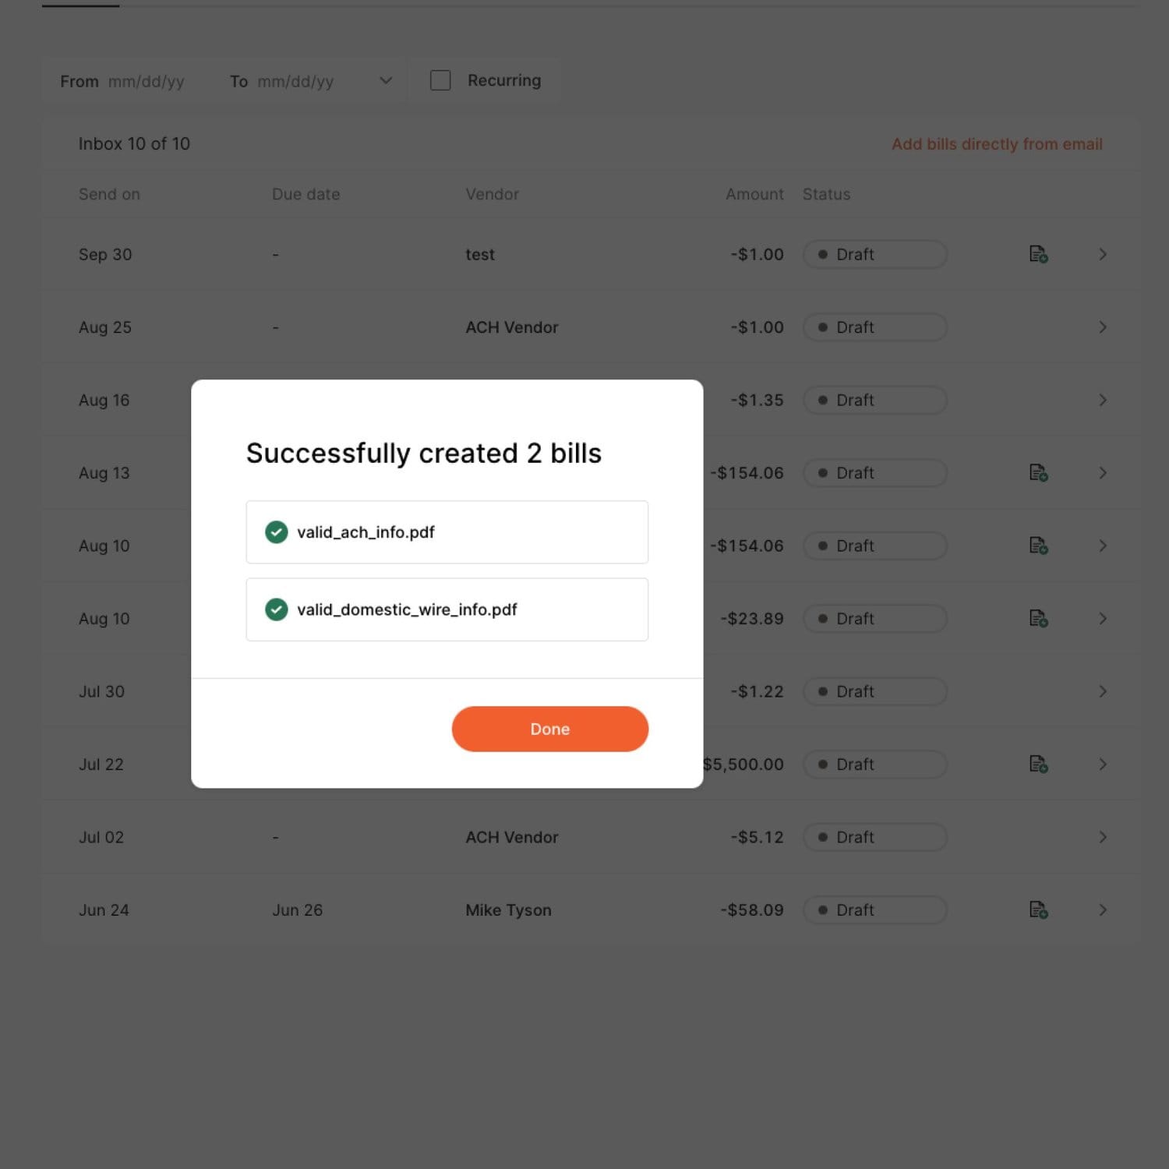Expand the Aug 25 ACH Vendor row chevron

pos(1103,327)
